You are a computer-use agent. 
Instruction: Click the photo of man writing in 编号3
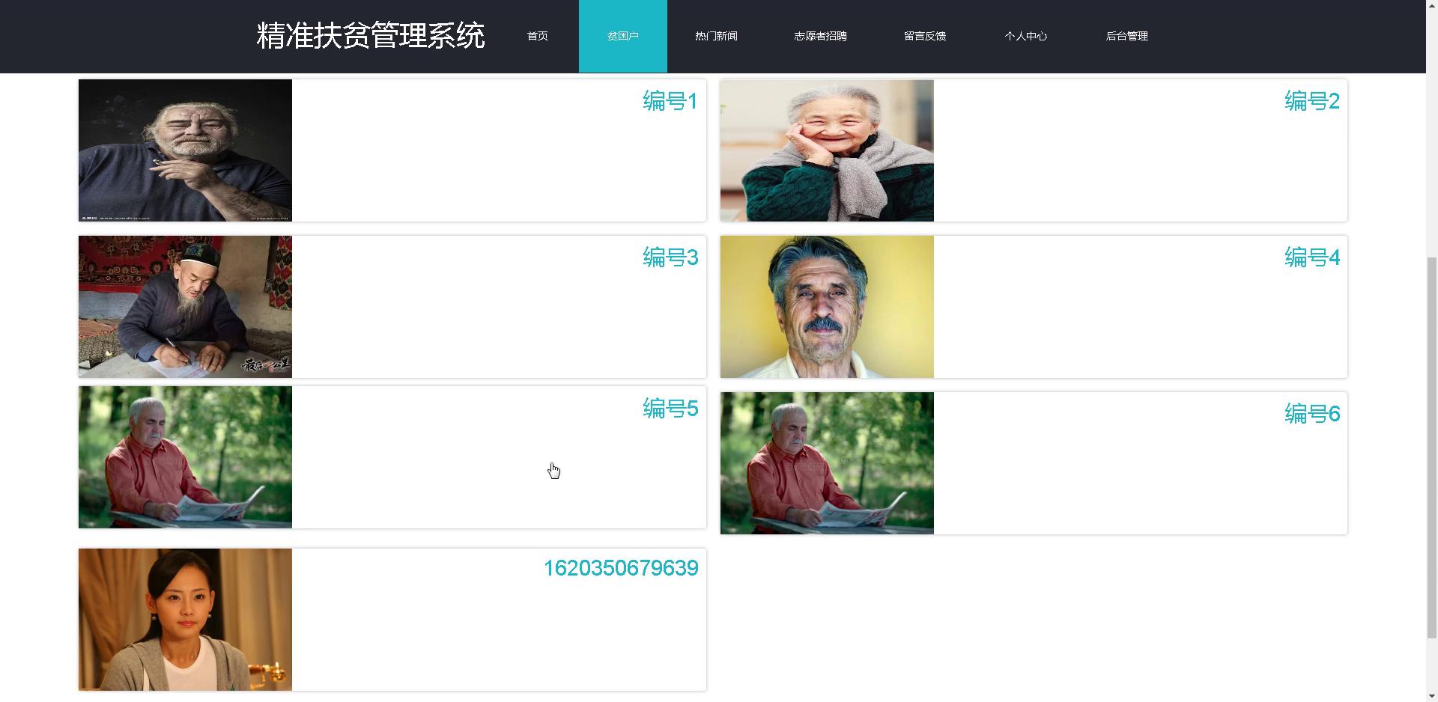tap(185, 307)
